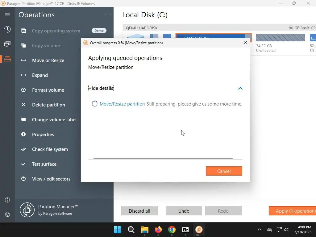Select the Disks & Volumes sidebar icon
The width and height of the screenshot is (316, 237).
[x=7, y=59]
